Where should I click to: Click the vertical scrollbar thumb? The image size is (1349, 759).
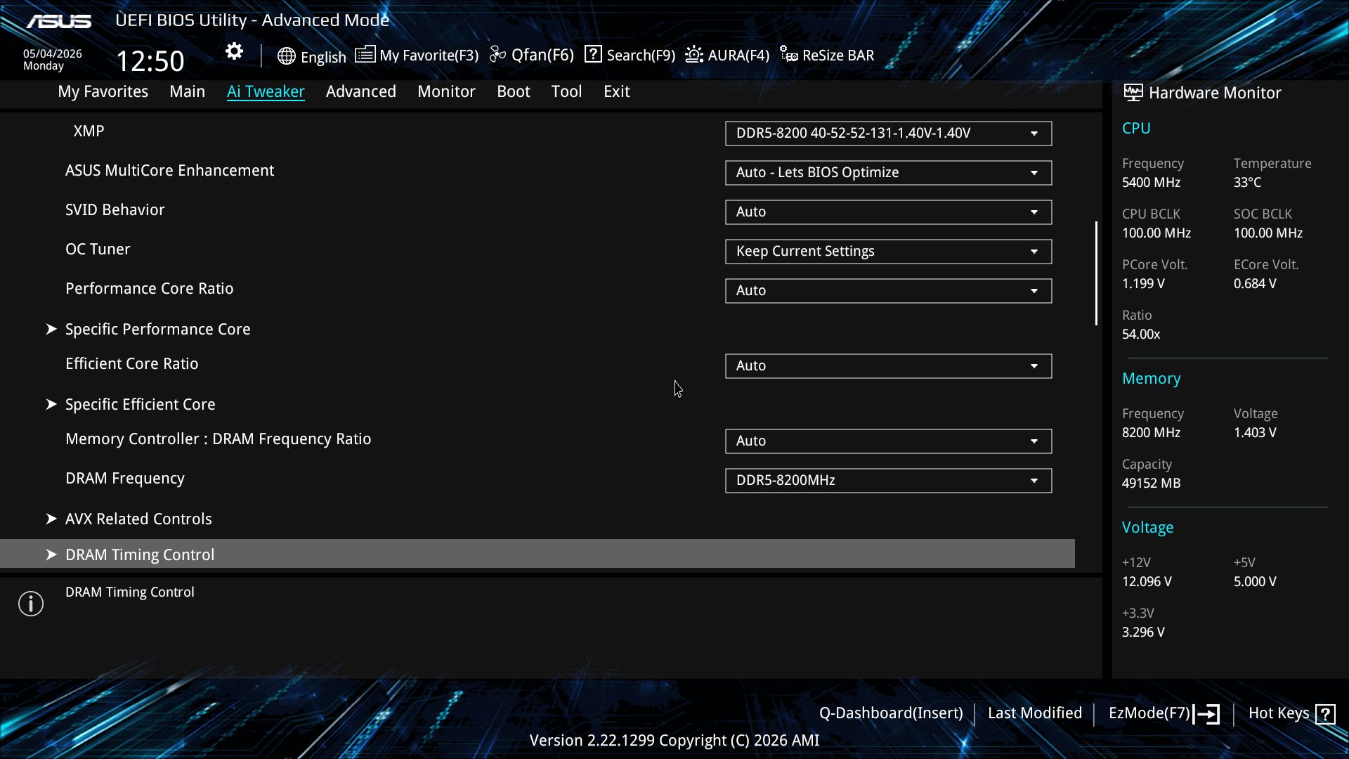click(x=1096, y=273)
